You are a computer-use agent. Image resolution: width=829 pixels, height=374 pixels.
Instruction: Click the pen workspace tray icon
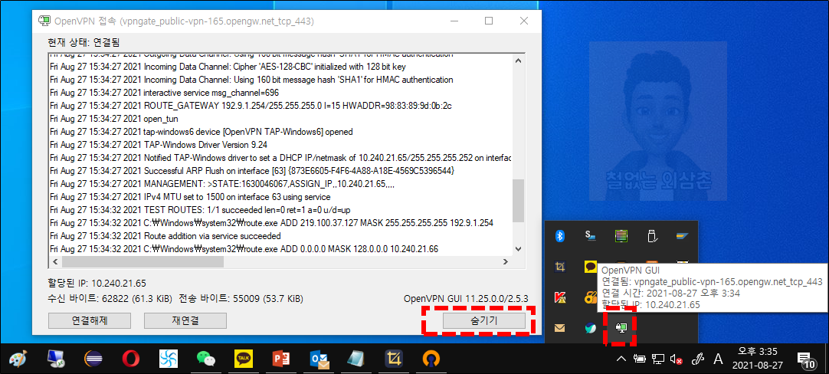click(698, 359)
